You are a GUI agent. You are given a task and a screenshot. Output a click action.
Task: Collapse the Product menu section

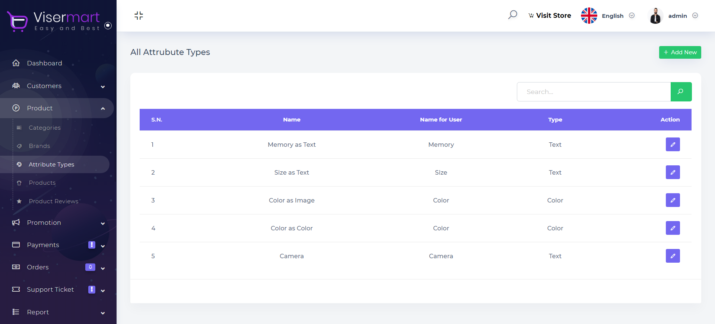[103, 108]
